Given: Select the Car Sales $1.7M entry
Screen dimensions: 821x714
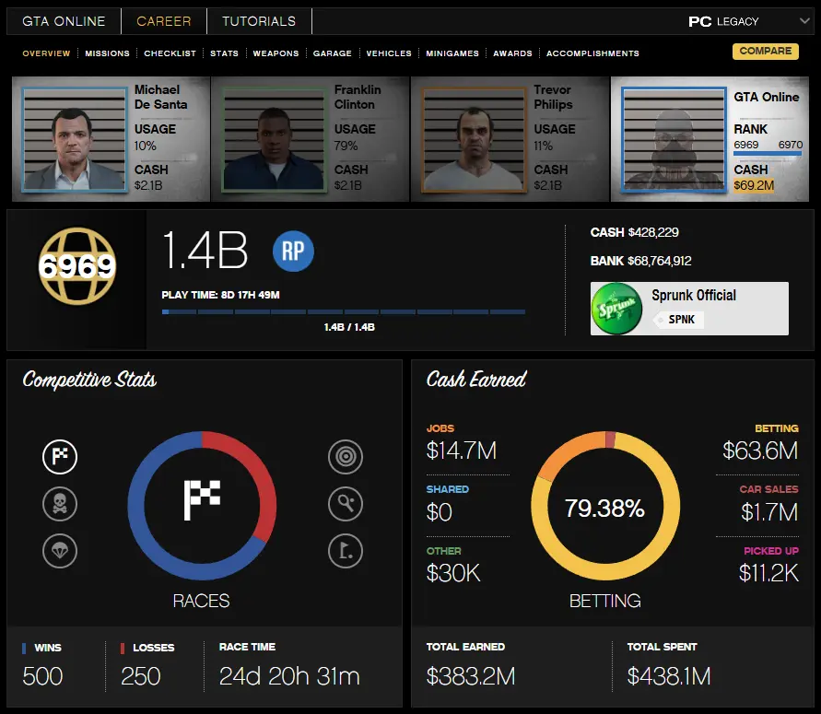Looking at the screenshot, I should tap(768, 504).
